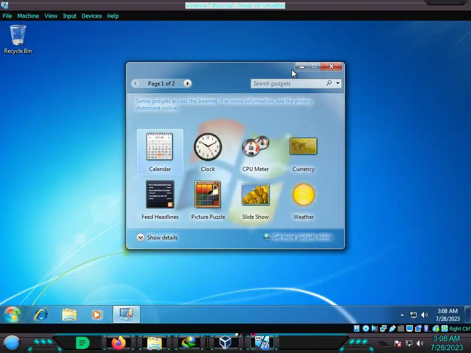The width and height of the screenshot is (471, 353).
Task: Minimize the Gadget Gallery window
Action: [x=302, y=66]
